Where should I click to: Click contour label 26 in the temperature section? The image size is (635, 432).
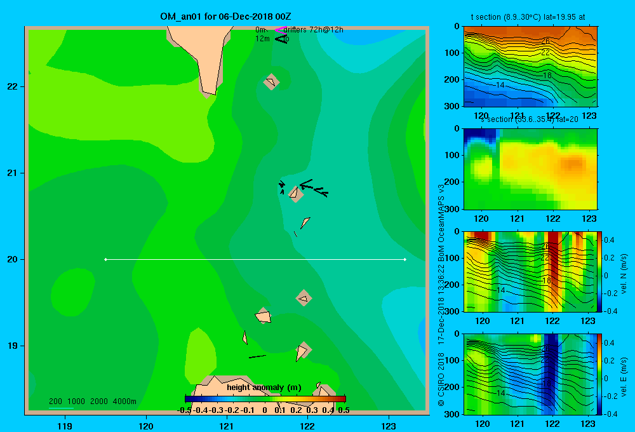click(545, 41)
